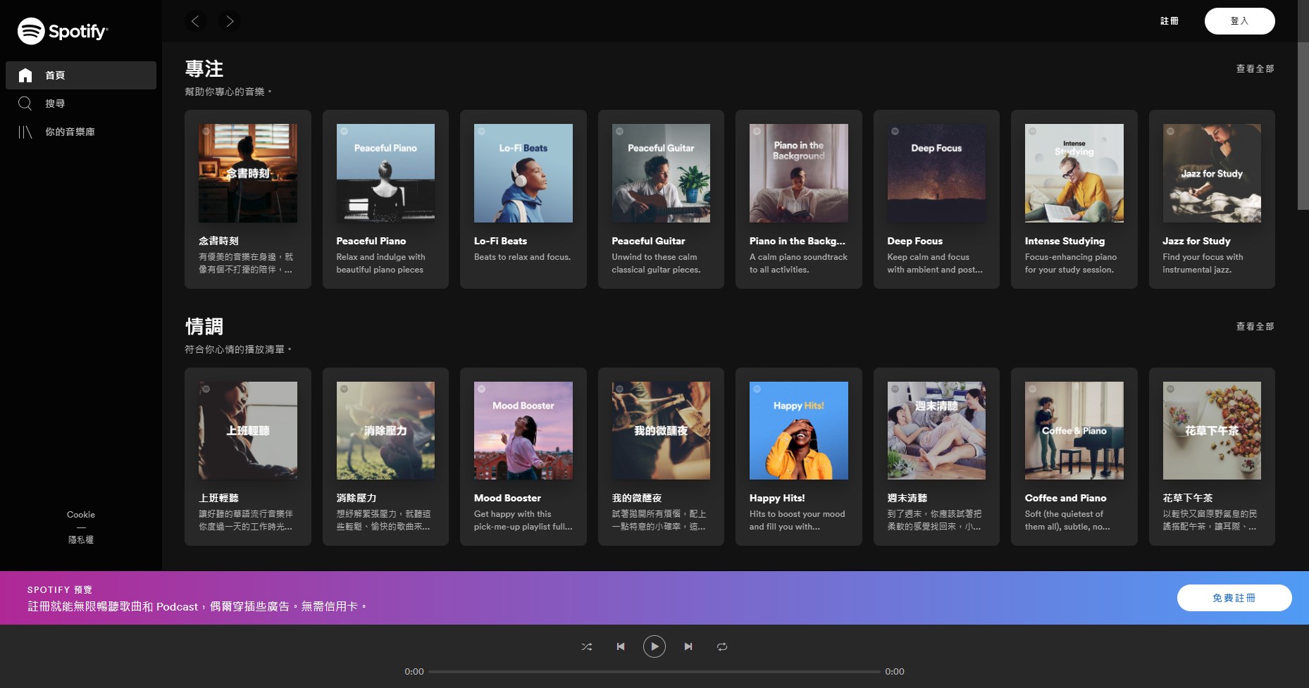Viewport: 1309px width, 688px height.
Task: Skip to the next track
Action: [688, 646]
